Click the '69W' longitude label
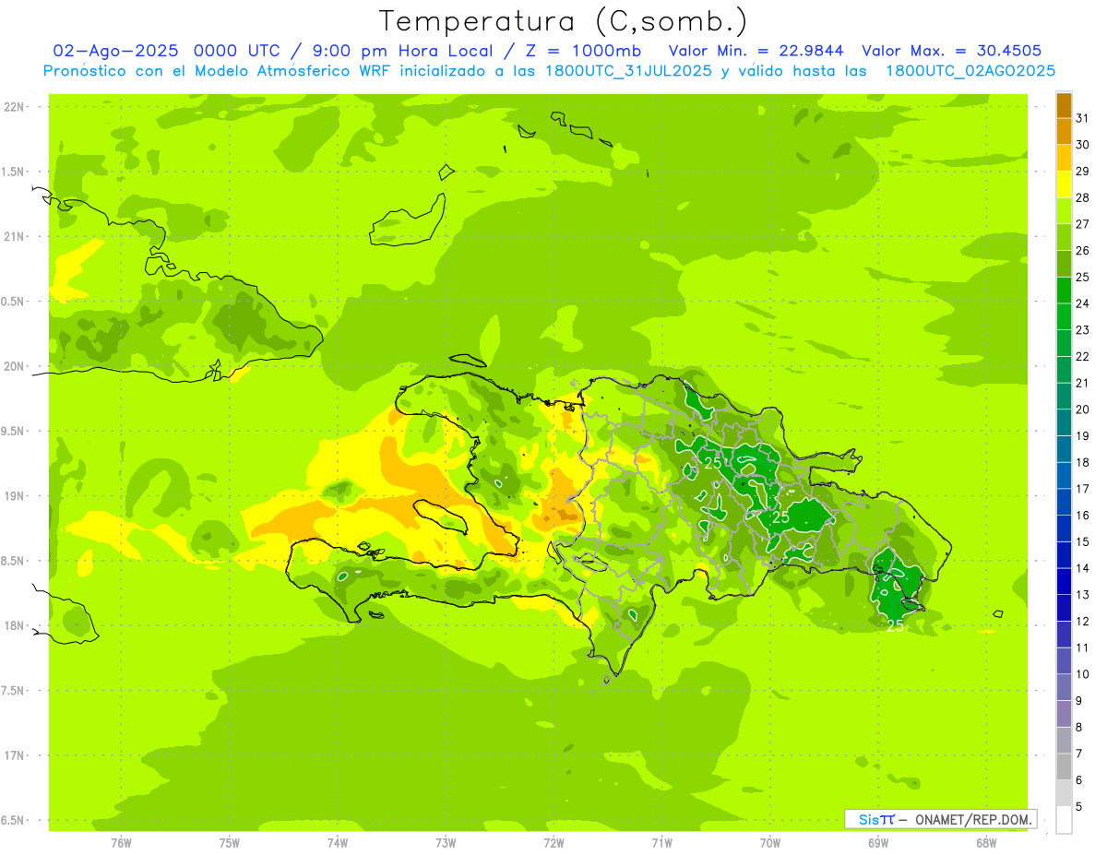1107x855 pixels. coord(877,843)
